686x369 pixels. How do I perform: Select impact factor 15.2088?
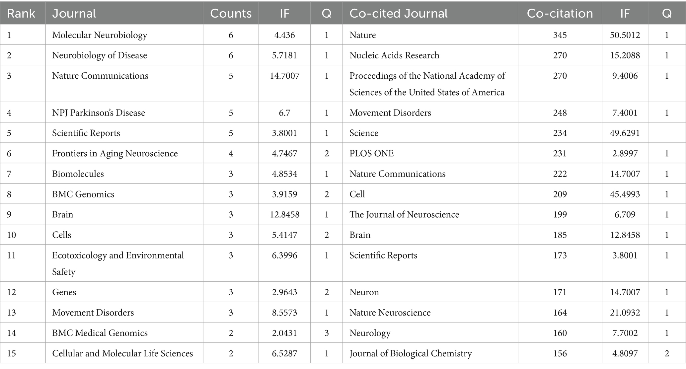[x=625, y=55]
